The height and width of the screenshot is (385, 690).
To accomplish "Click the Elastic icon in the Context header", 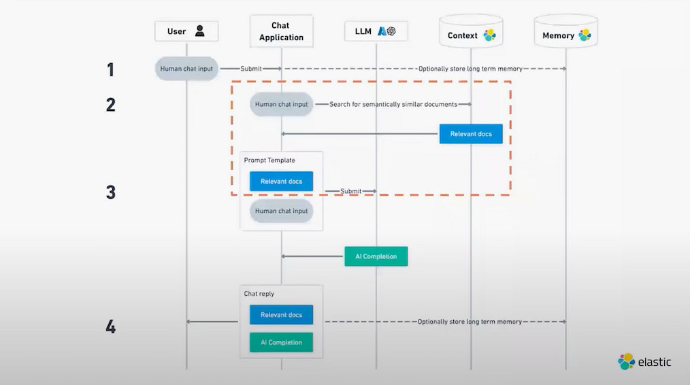I will point(489,35).
